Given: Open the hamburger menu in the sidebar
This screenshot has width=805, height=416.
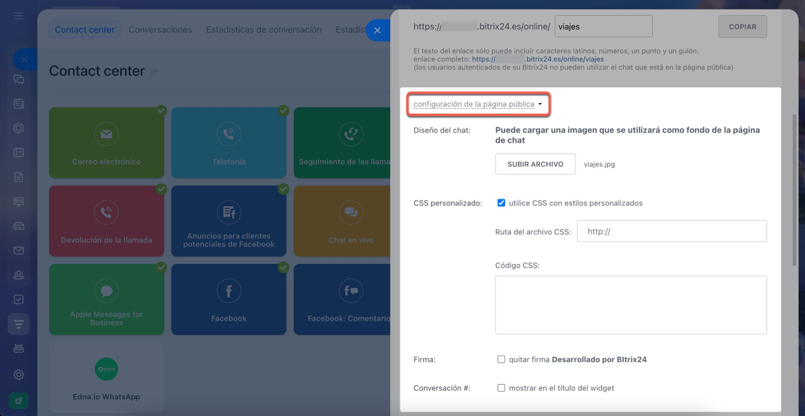Looking at the screenshot, I should click(19, 15).
